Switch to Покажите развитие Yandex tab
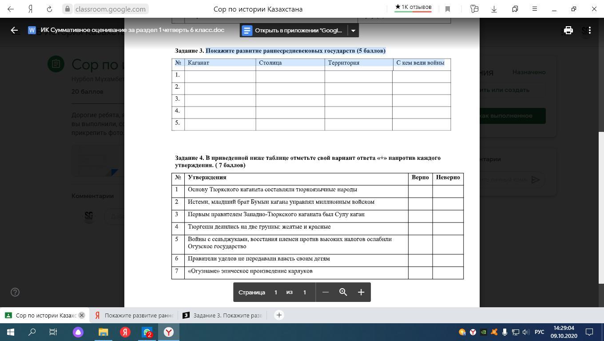 coord(134,315)
